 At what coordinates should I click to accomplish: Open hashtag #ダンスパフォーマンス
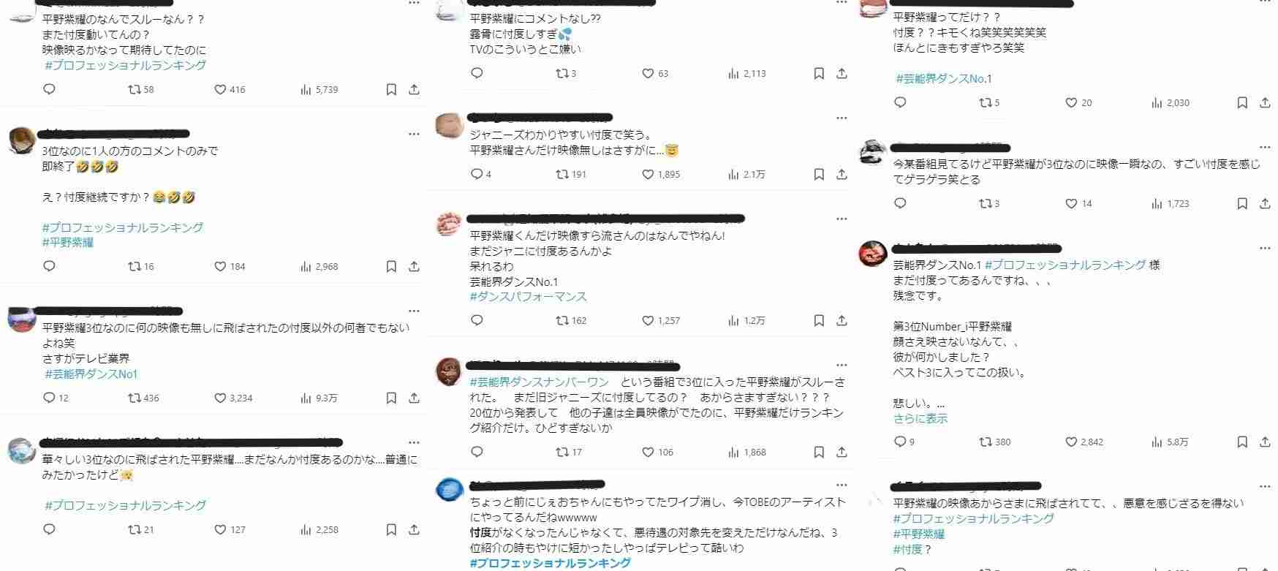click(x=528, y=296)
